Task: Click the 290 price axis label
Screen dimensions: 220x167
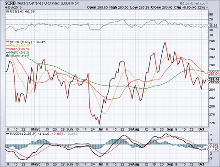Action: (212, 65)
